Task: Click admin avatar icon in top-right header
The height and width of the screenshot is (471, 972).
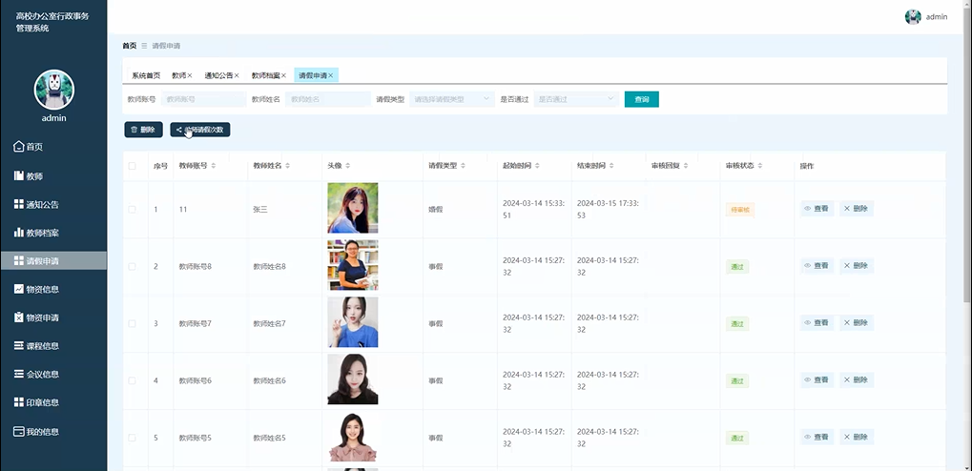Action: pos(913,17)
